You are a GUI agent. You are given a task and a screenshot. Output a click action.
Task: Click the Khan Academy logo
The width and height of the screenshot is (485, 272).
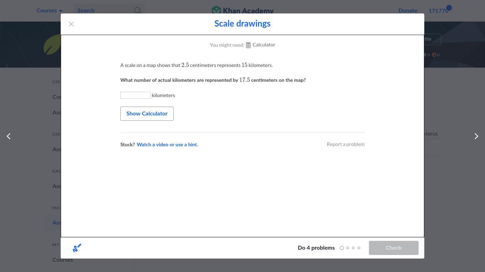[243, 11]
